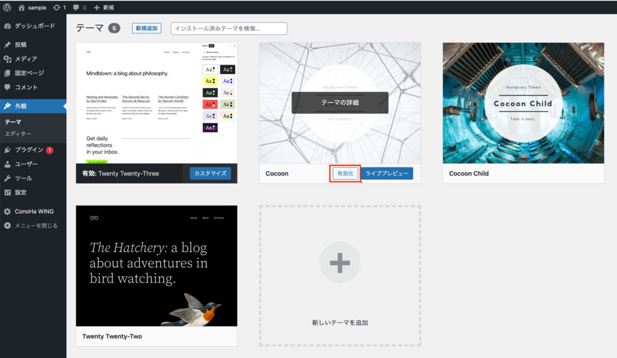Click the Cocoon Child theme name
Screen dimensions: 617x358
[469, 173]
